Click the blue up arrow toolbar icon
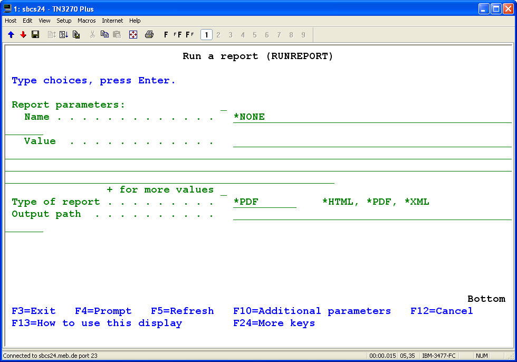The width and height of the screenshot is (517, 362). pyautogui.click(x=11, y=35)
